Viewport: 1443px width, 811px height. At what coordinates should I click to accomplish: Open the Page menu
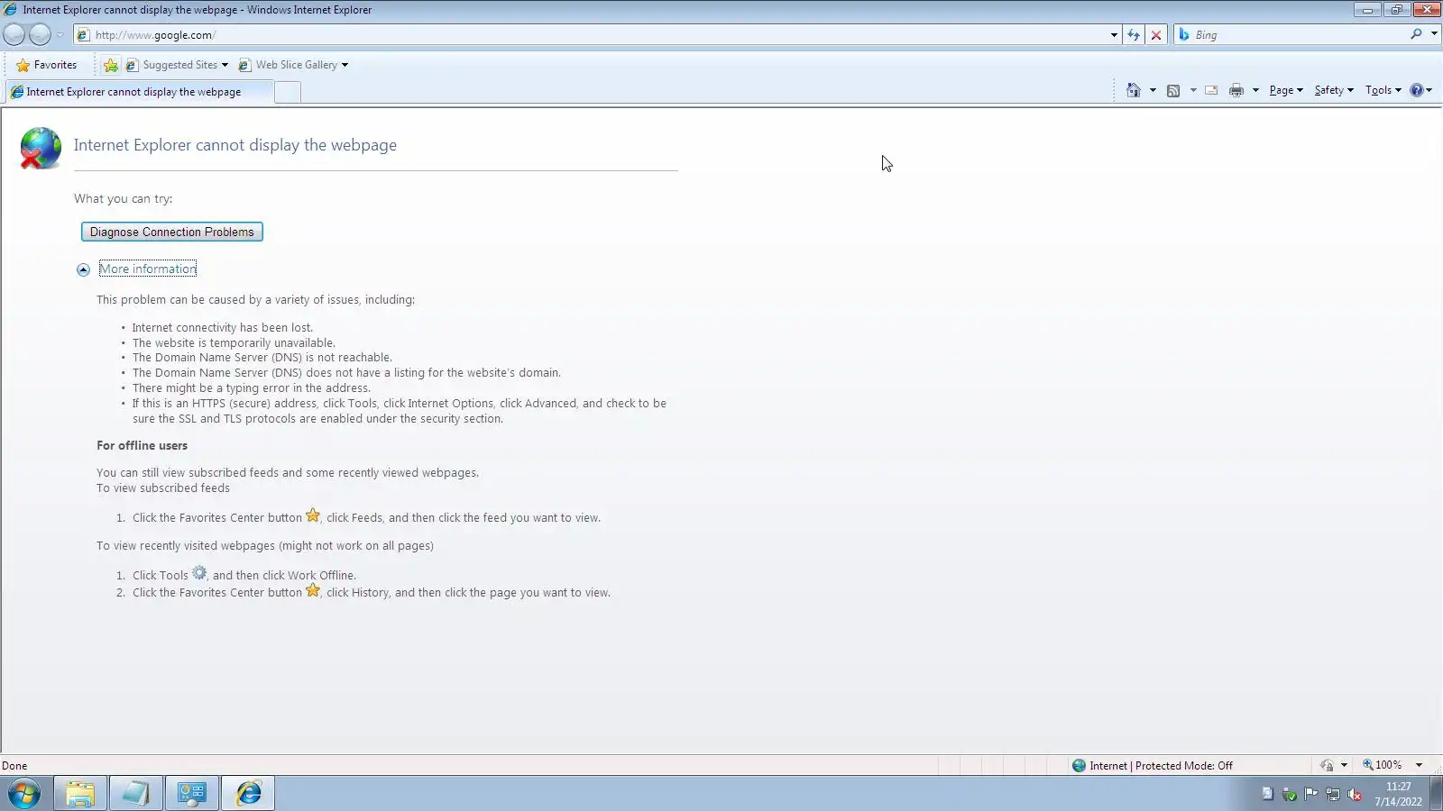coord(1286,90)
